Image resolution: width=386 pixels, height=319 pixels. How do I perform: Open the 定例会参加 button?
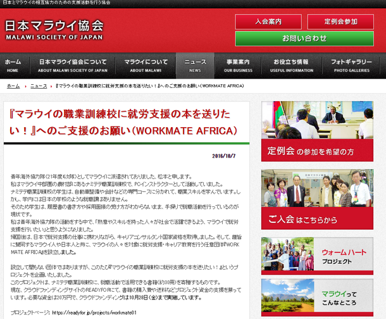coord(340,22)
